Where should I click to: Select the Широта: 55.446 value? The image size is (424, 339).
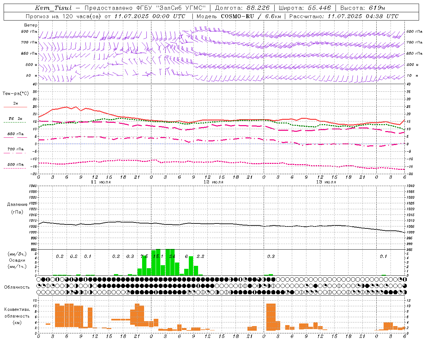click(x=305, y=8)
